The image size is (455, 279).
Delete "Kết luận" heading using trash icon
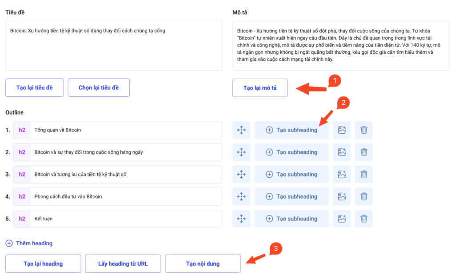click(x=363, y=219)
